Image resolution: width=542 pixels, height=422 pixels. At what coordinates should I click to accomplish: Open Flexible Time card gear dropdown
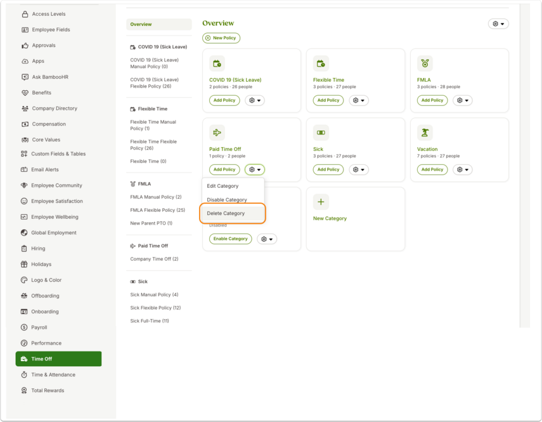click(x=359, y=100)
